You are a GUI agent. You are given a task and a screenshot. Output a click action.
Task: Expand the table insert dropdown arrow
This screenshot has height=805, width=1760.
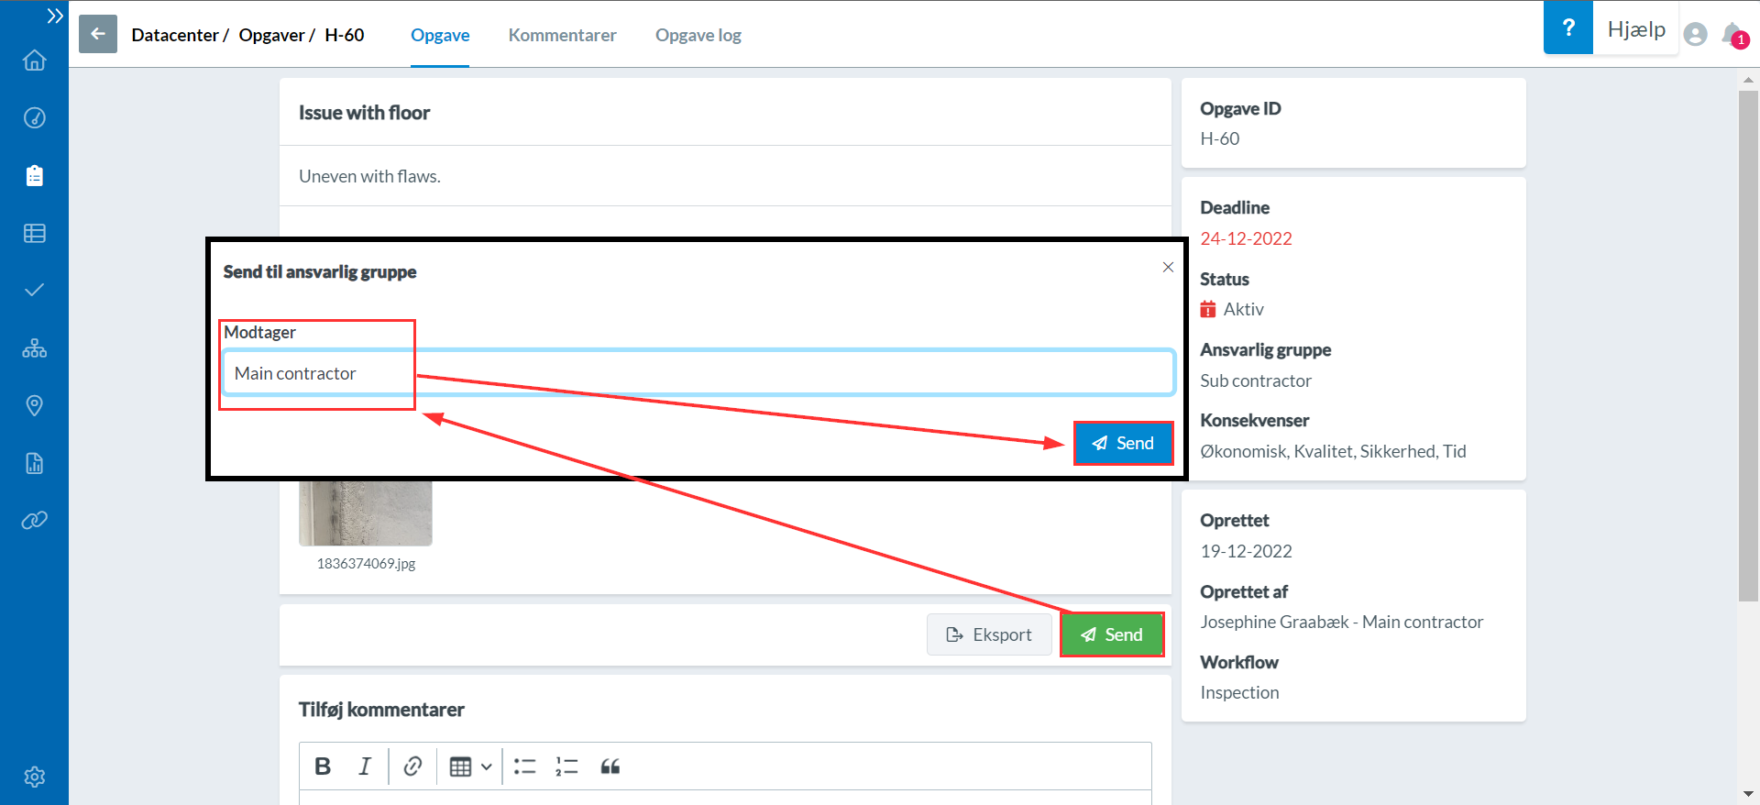click(x=487, y=766)
